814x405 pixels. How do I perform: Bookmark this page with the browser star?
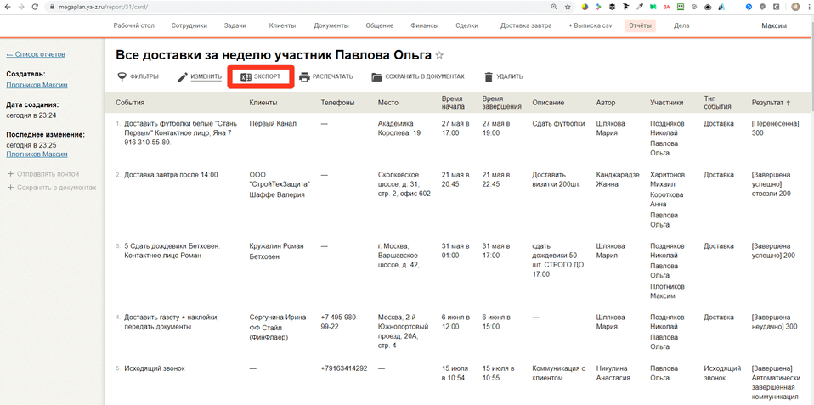click(568, 7)
